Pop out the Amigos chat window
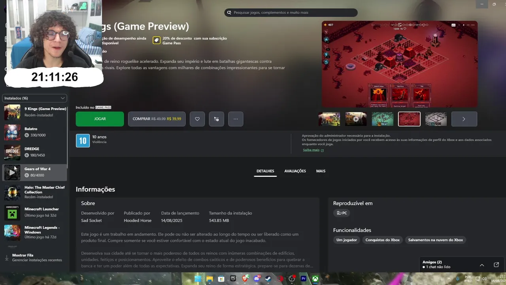 (x=497, y=265)
